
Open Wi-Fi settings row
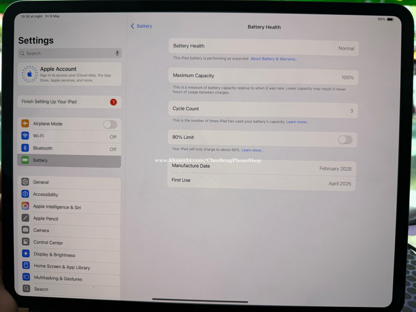(69, 136)
